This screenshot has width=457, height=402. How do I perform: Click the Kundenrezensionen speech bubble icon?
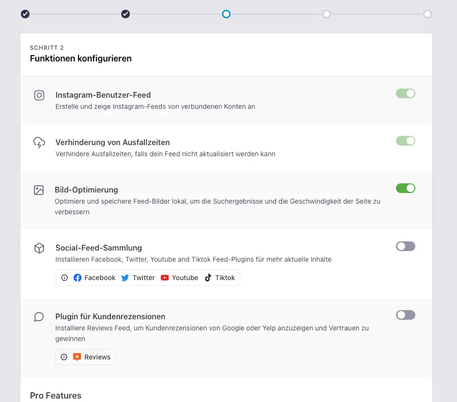(39, 317)
